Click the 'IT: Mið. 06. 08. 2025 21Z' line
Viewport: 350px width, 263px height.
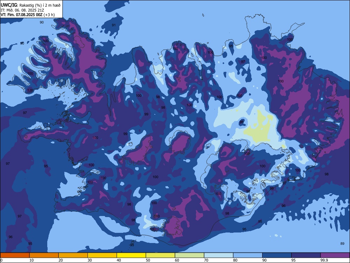22,10
